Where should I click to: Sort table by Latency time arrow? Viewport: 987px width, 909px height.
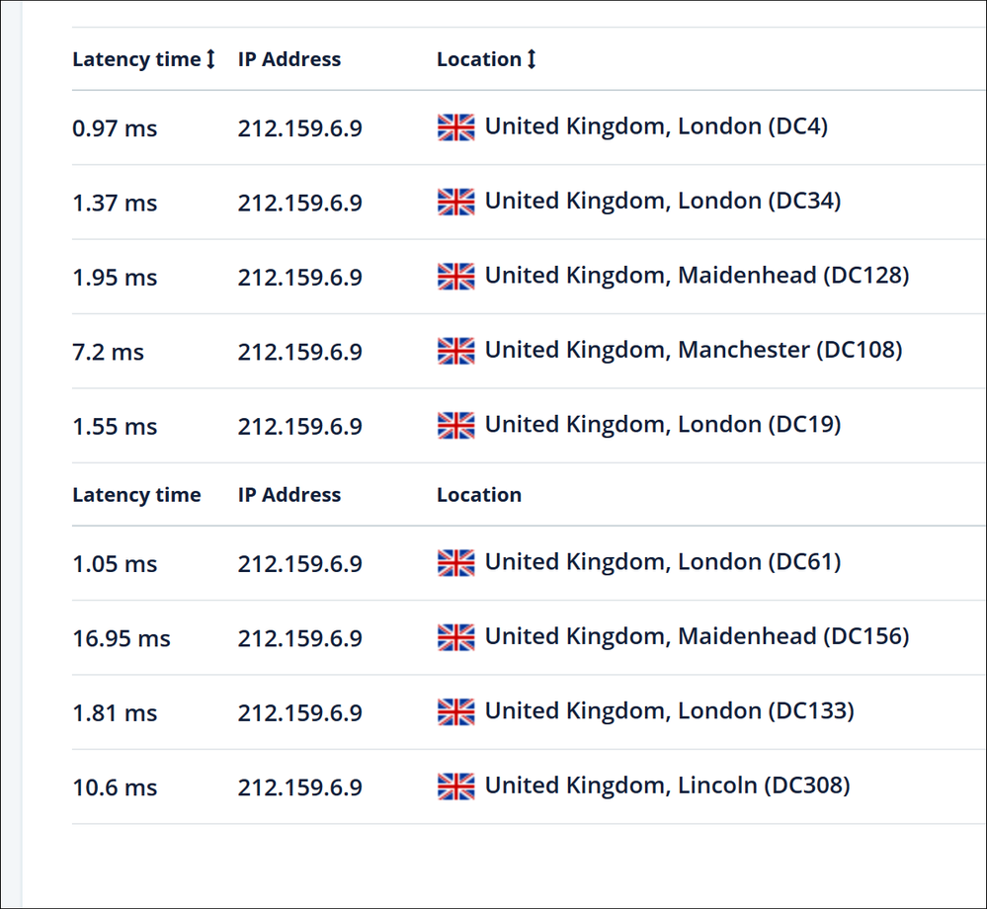[210, 59]
